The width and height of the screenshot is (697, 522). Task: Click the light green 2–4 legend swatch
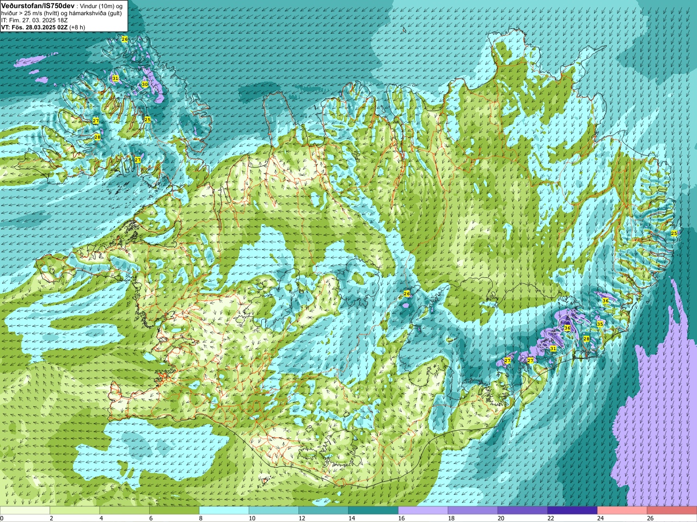click(x=75, y=511)
